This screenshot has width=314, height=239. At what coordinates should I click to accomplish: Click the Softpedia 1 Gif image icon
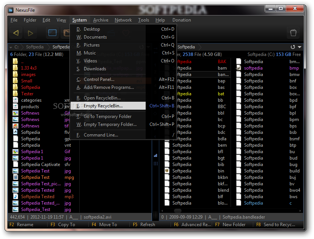(x=15, y=152)
